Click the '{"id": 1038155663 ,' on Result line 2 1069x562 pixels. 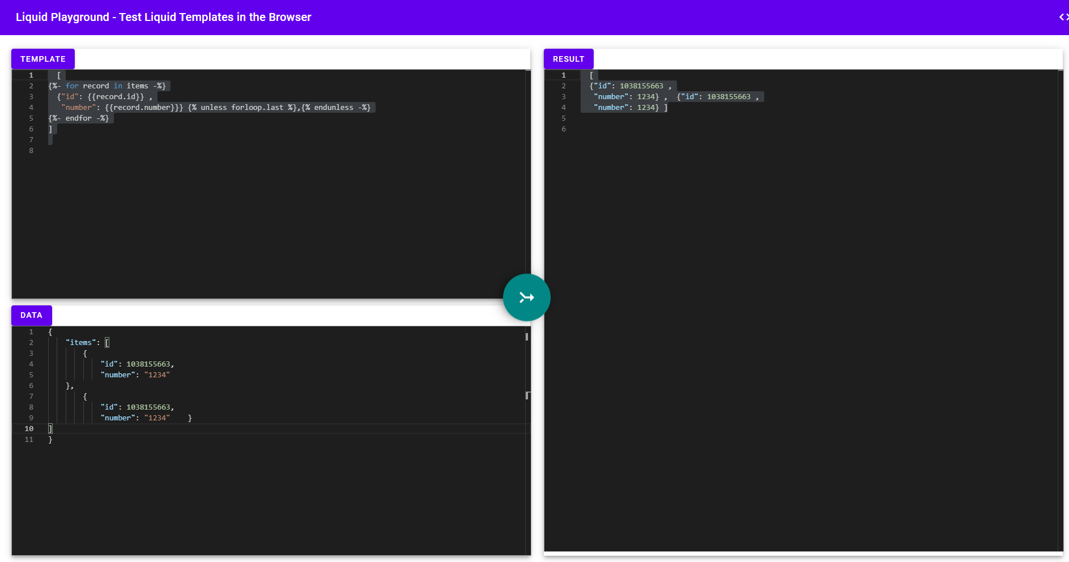[x=631, y=86]
